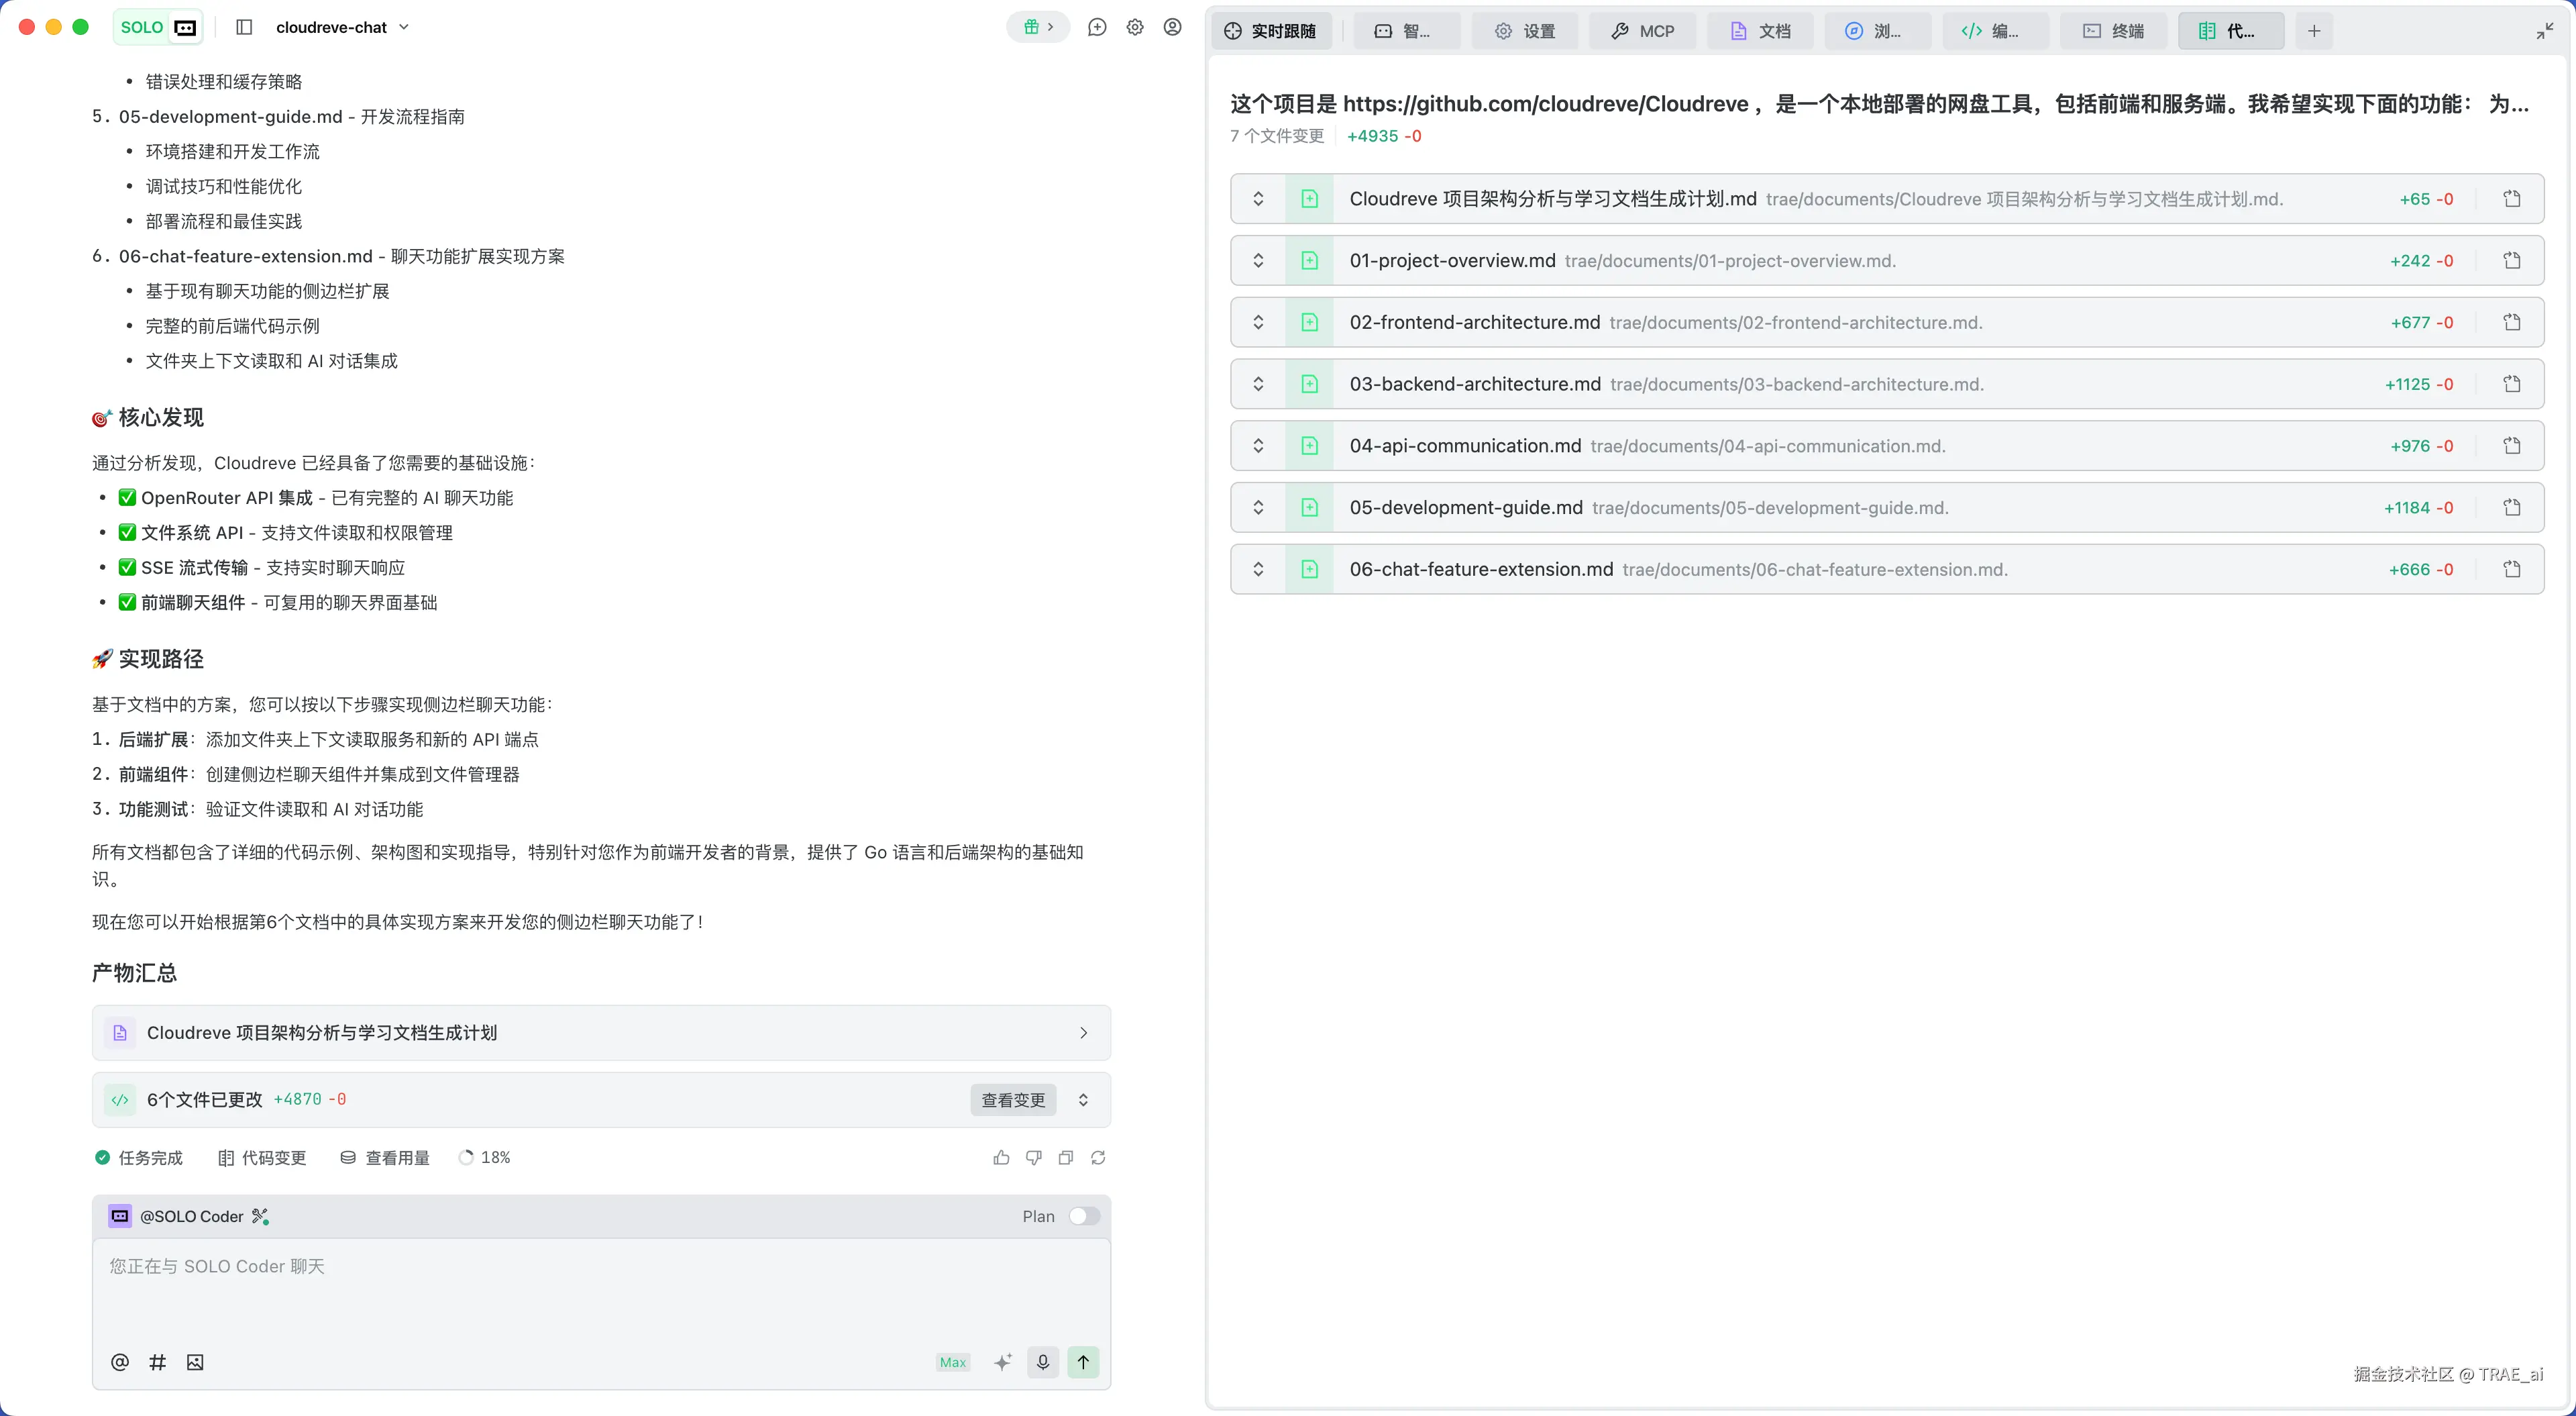Switch to the MCP tab
Image resolution: width=2576 pixels, height=1416 pixels.
pyautogui.click(x=1642, y=31)
